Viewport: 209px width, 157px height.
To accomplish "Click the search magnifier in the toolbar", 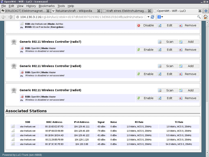I will 199,16.
